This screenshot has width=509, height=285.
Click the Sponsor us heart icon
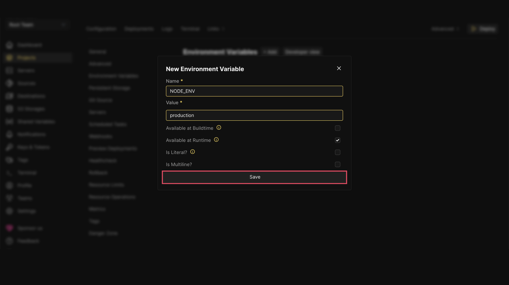point(10,228)
